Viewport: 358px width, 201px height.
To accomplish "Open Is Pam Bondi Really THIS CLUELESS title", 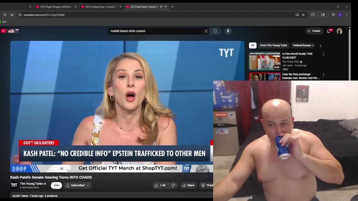I will [x=297, y=56].
